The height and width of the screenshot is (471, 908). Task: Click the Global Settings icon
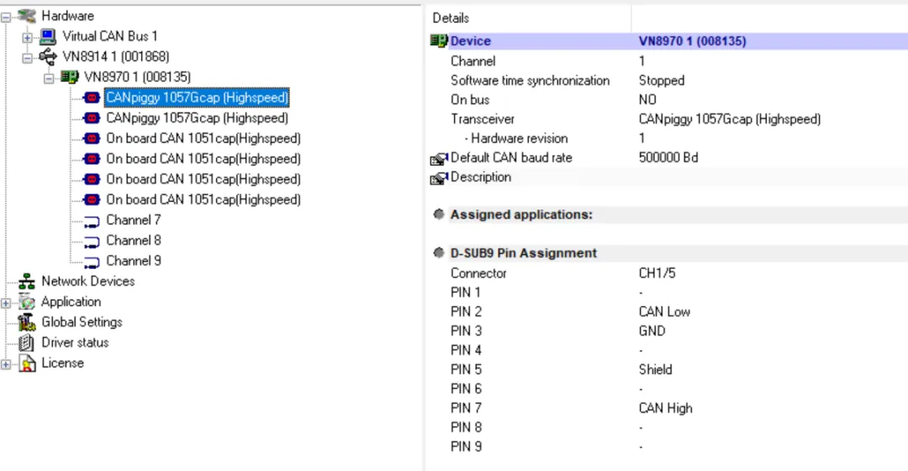tap(27, 322)
